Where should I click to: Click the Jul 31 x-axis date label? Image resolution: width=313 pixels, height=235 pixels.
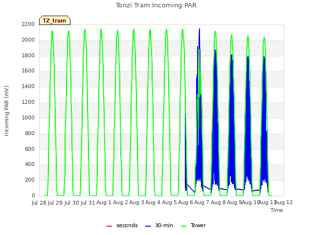(88, 203)
